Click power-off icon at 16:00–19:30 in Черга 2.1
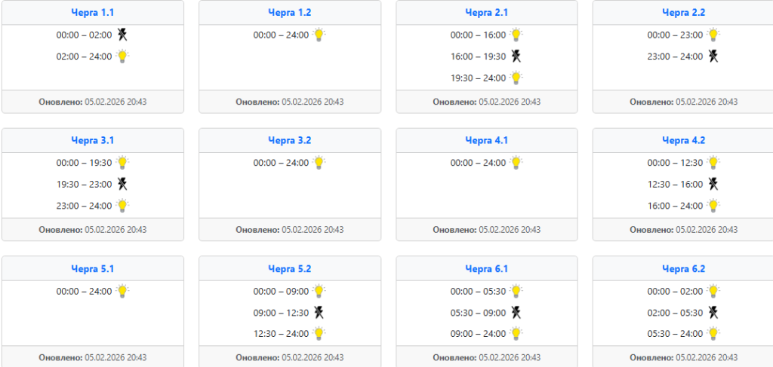This screenshot has width=773, height=367. click(516, 56)
